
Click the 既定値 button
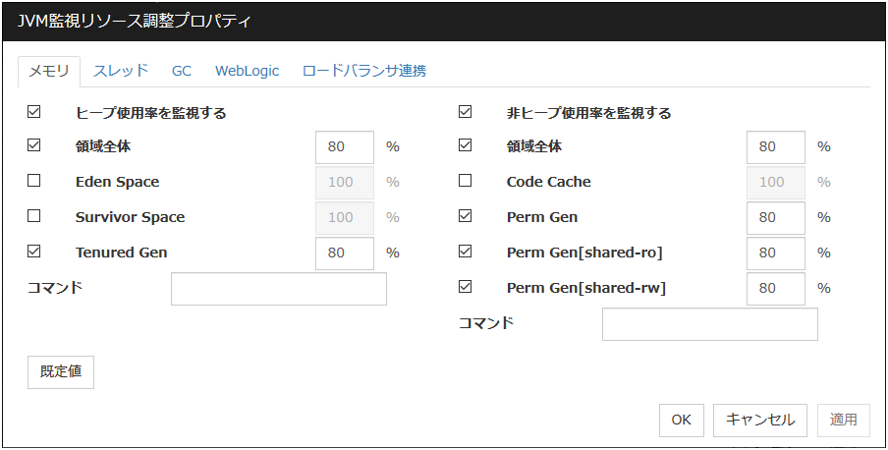click(61, 372)
